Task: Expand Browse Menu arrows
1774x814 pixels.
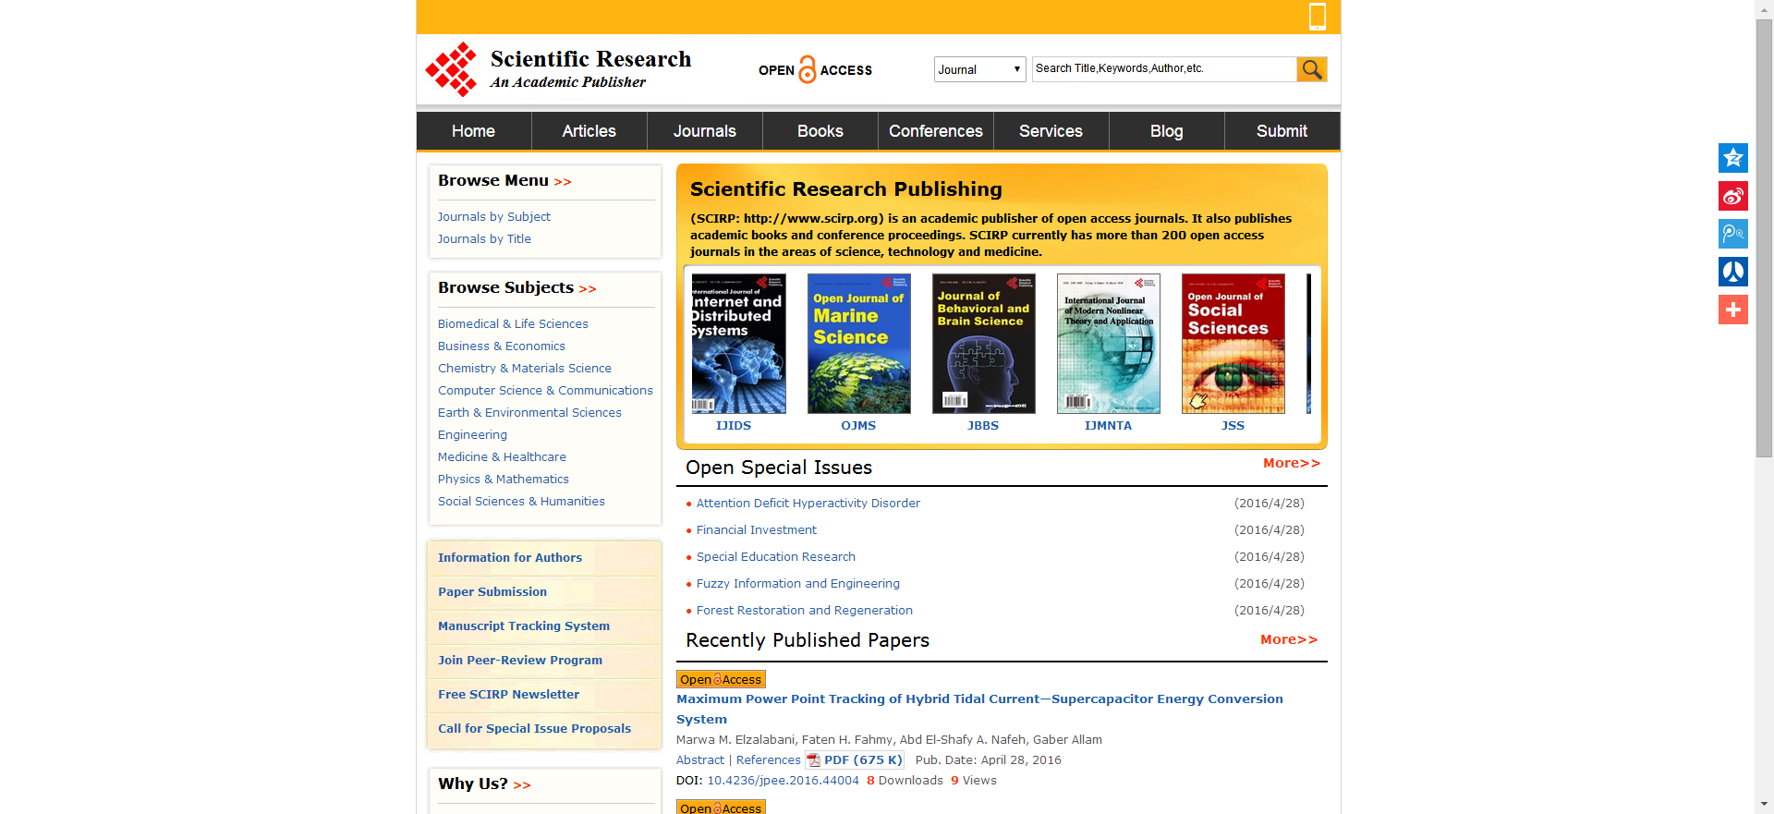Action: coord(563,182)
